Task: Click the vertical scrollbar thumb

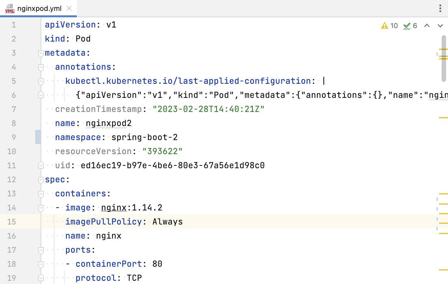Action: click(444, 58)
